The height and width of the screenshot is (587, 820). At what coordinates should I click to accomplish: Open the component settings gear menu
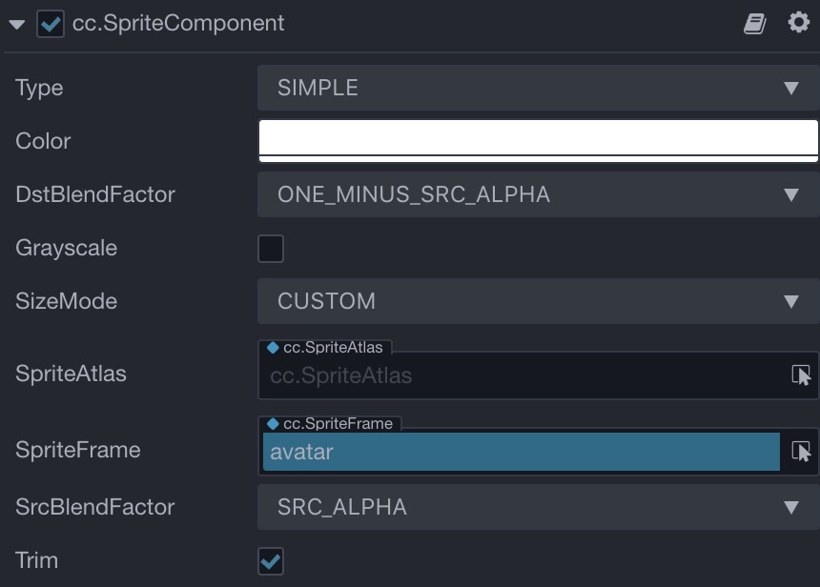pos(799,23)
